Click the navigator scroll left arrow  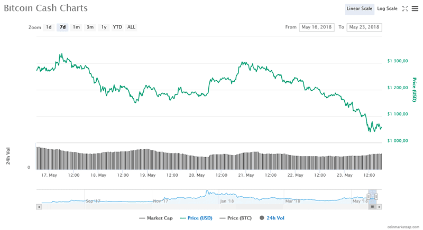click(39, 207)
